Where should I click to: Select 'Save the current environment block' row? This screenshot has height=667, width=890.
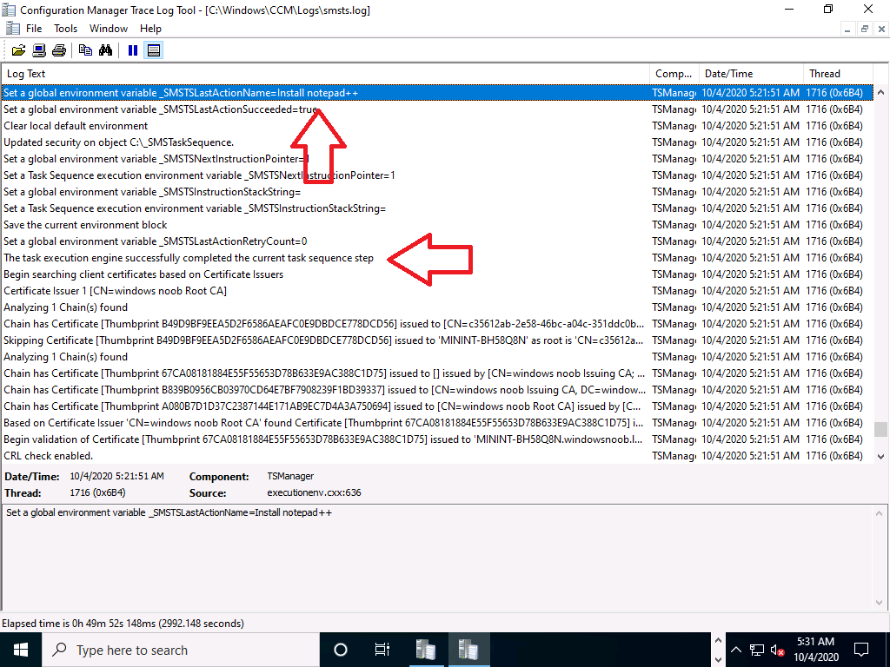(437, 225)
